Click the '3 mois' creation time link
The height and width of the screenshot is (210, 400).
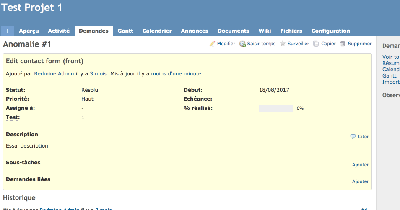point(97,74)
